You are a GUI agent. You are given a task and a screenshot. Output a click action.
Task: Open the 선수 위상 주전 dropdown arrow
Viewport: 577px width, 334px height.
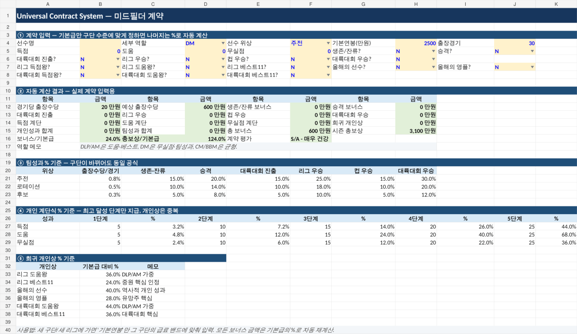point(328,44)
